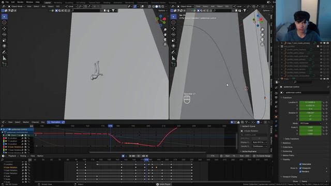Image resolution: width=331 pixels, height=186 pixels.
Task: Toggle the Normalize button in graph editor
Action: click(x=54, y=122)
